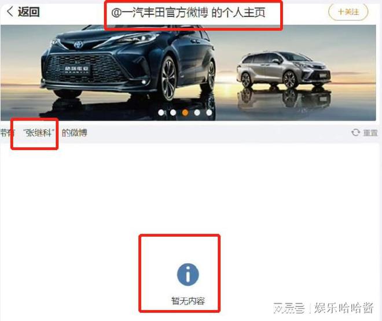Click the Toyota logo on blue car
This screenshot has width=382, height=321.
79,45
